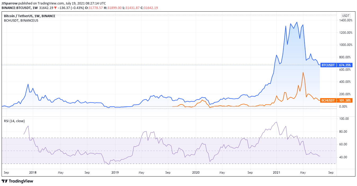Click the USDT currency label box
Viewport: 357px width, 186px height.
point(346,16)
